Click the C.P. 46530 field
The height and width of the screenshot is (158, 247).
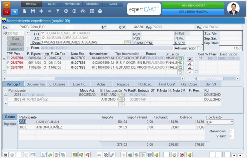135,27
